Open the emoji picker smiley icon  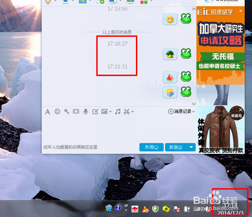tap(57, 111)
